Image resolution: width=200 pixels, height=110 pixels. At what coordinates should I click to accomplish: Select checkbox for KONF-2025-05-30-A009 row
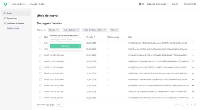40,86
